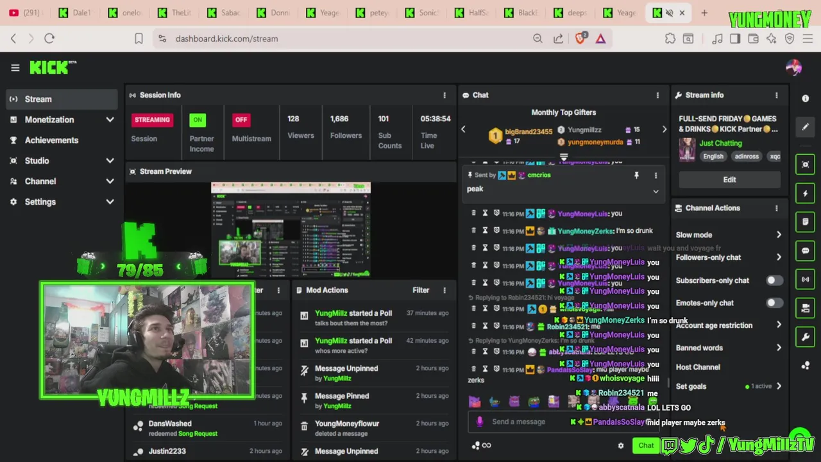Open Stream info three-dot options menu
821x462 pixels.
[x=776, y=95]
